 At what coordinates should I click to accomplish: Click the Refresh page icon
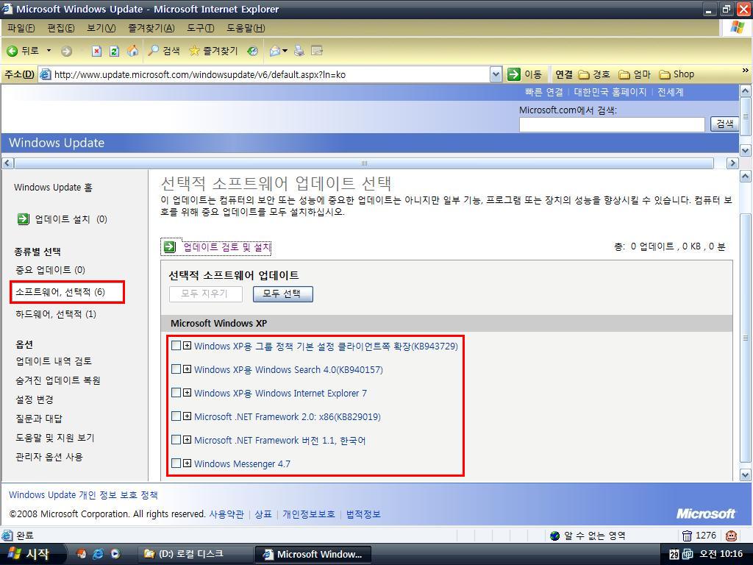114,51
